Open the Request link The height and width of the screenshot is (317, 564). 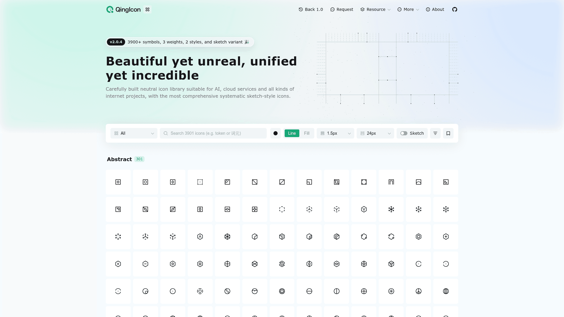point(342,9)
